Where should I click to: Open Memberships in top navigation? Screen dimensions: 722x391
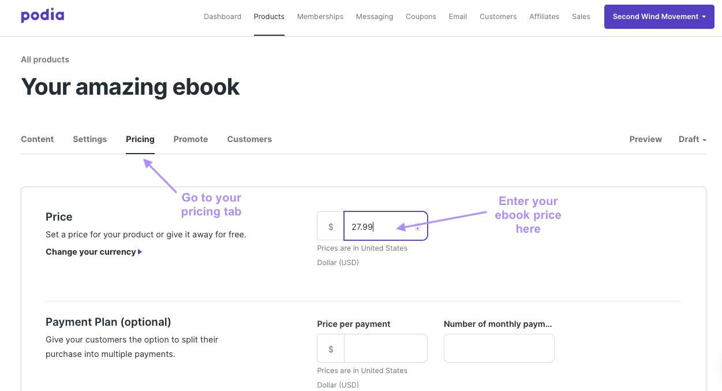coord(320,17)
